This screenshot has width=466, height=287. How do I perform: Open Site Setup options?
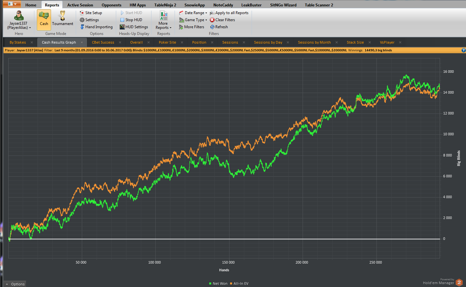click(91, 13)
